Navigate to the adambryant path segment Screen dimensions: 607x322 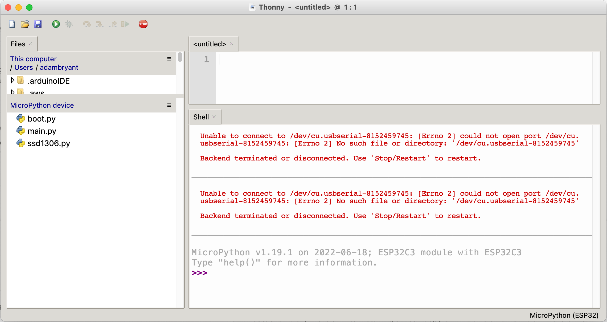pos(59,67)
